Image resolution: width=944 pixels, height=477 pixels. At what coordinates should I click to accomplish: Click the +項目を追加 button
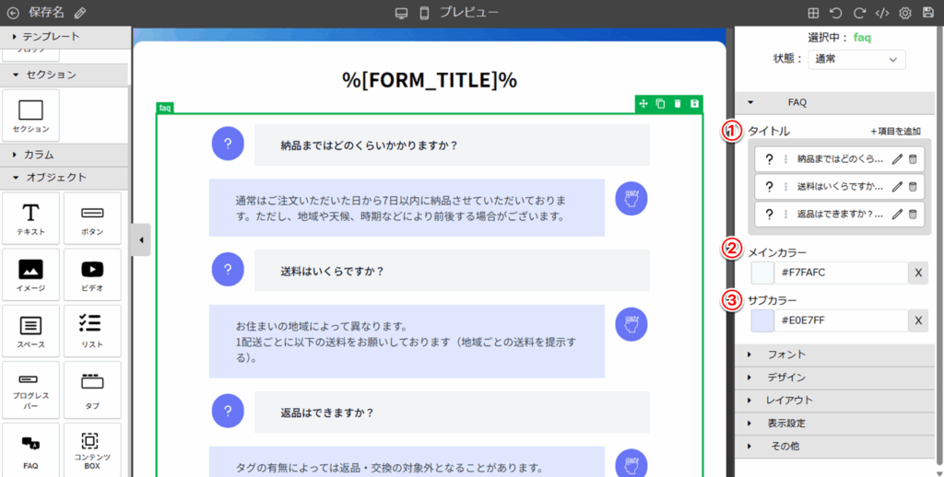895,132
